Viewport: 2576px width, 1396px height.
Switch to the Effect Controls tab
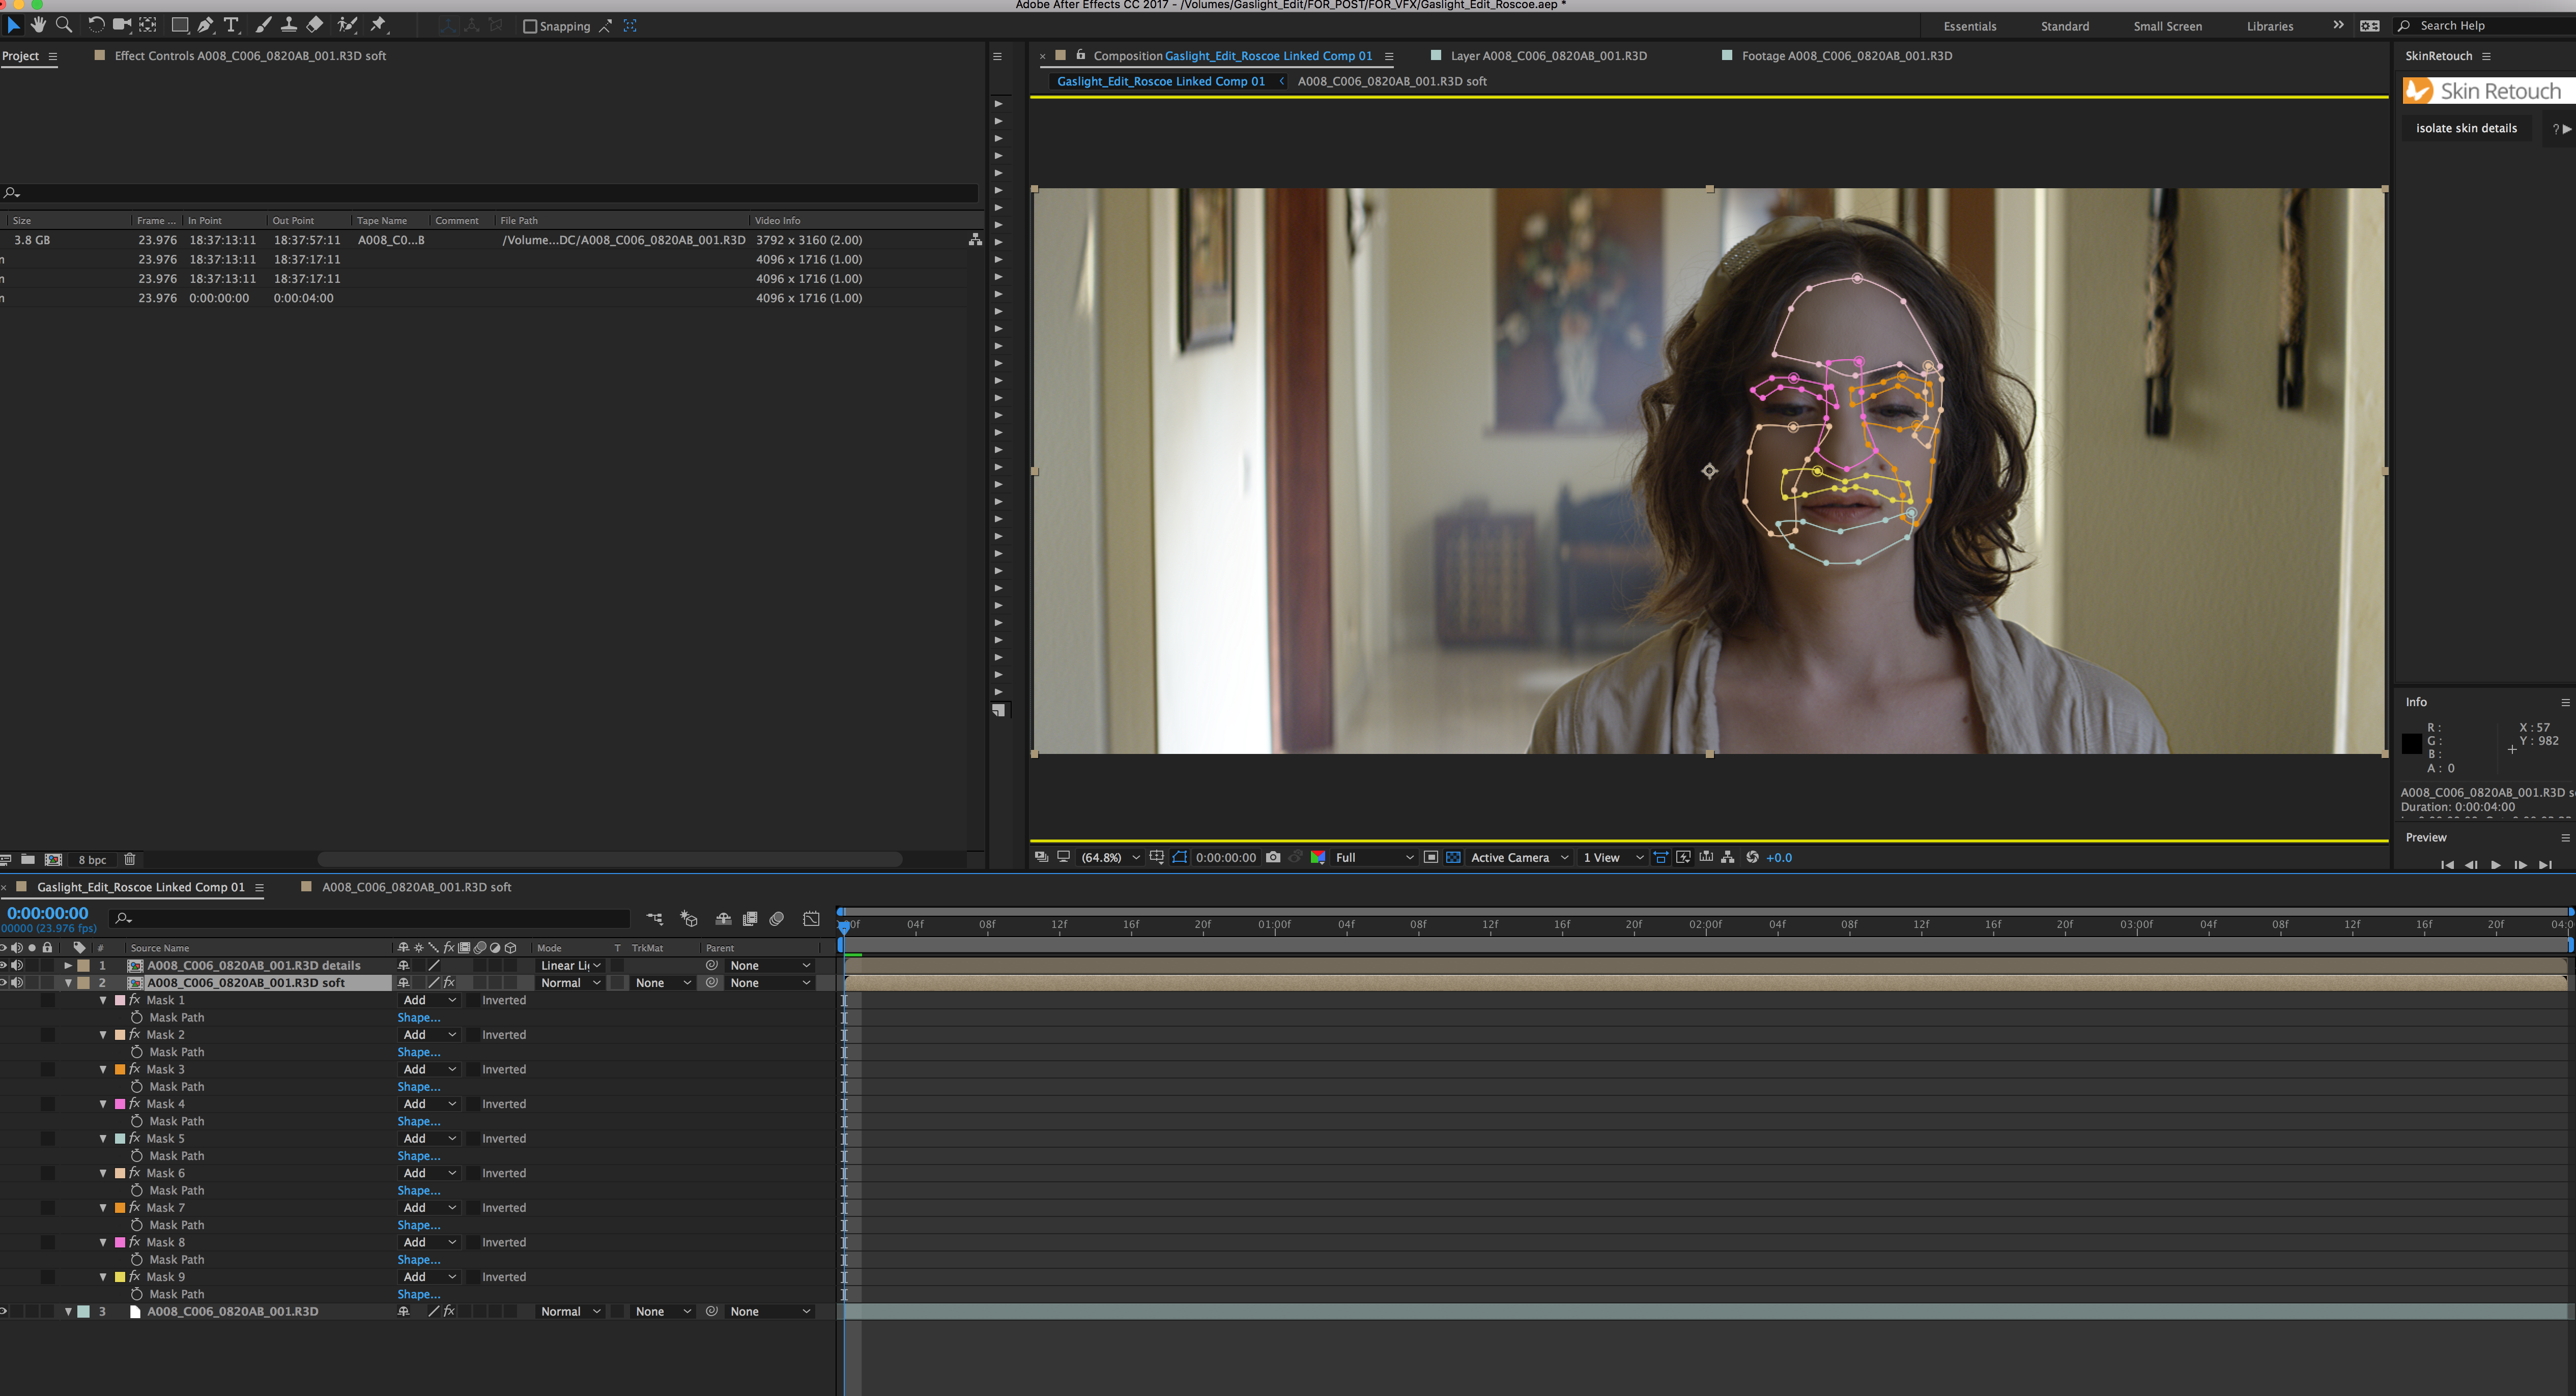(249, 56)
